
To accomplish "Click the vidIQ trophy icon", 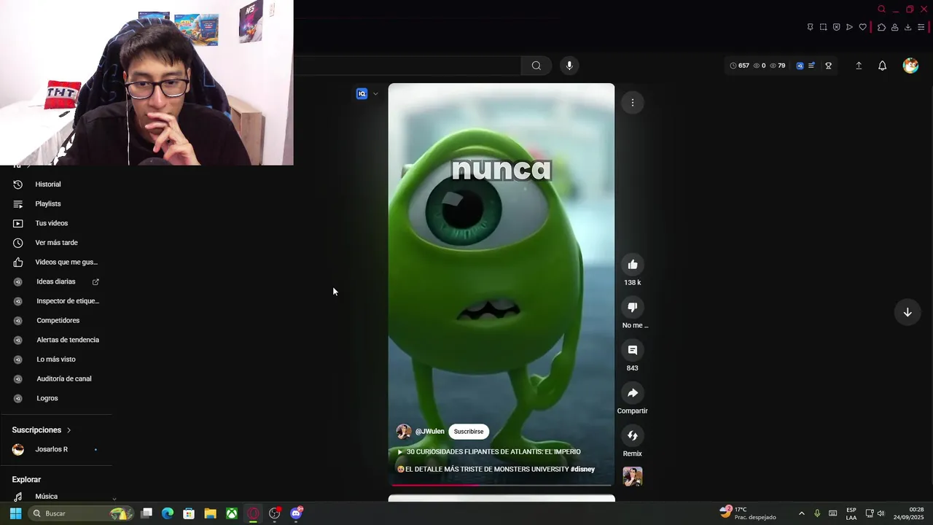I will 828,66.
